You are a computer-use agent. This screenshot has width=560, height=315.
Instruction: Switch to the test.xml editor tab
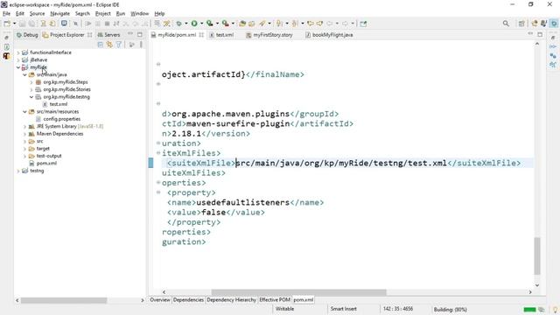(221, 35)
